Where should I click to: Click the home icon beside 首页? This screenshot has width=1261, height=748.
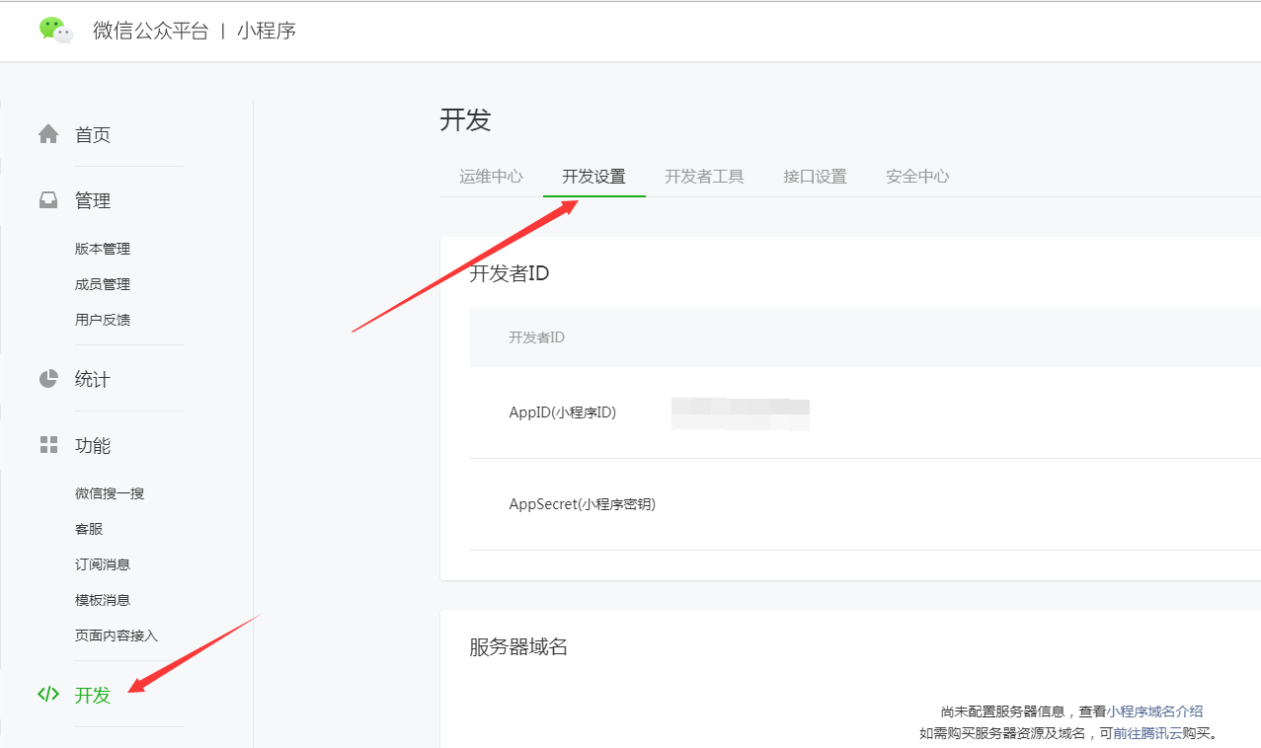tap(48, 134)
